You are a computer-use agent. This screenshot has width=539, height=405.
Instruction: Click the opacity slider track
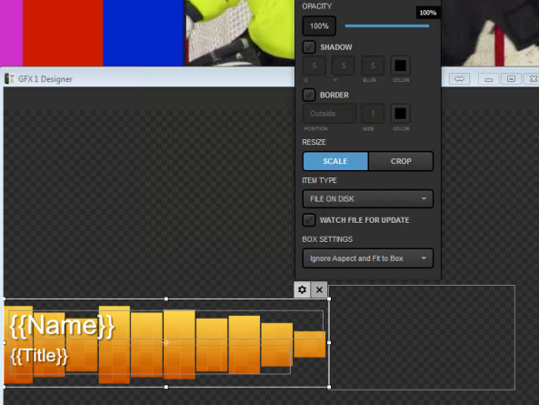click(x=387, y=25)
